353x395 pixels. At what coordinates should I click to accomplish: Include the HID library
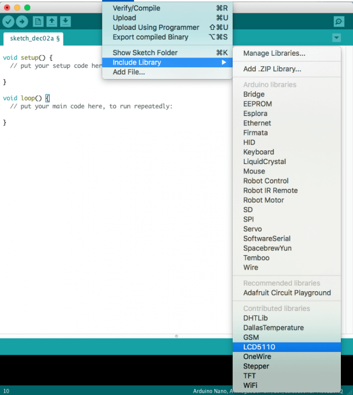(x=287, y=143)
